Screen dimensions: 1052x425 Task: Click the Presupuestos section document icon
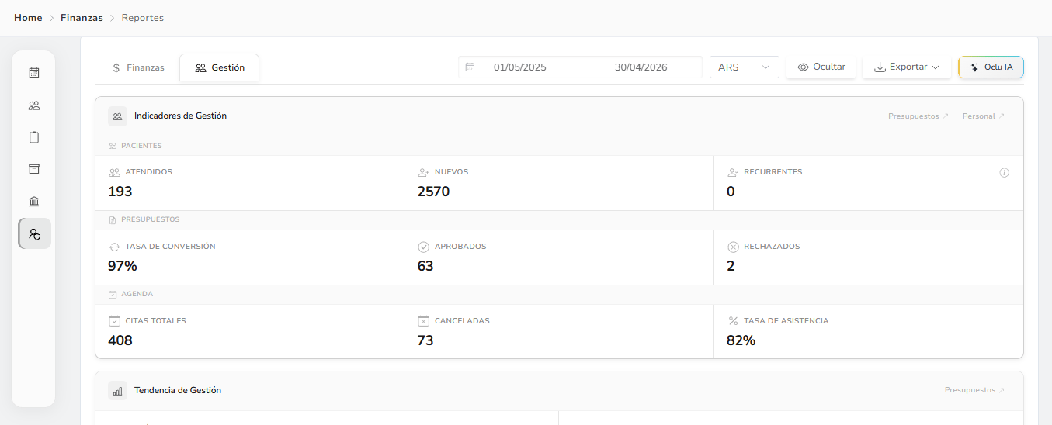pyautogui.click(x=113, y=220)
